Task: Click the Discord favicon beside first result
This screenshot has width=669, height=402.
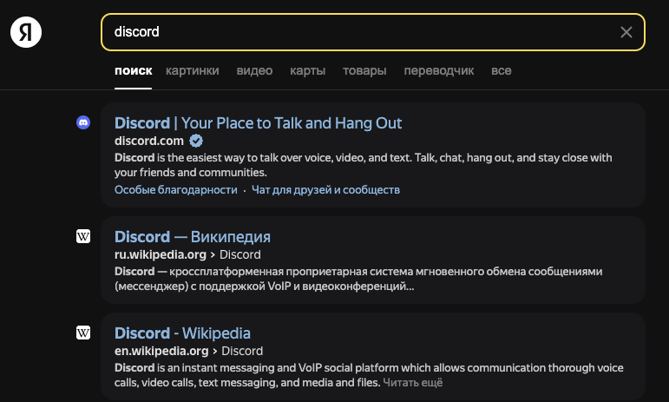Action: tap(83, 122)
